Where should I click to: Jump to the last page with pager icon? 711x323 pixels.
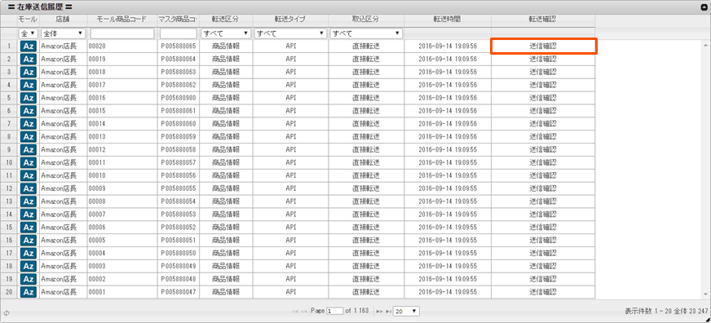387,312
